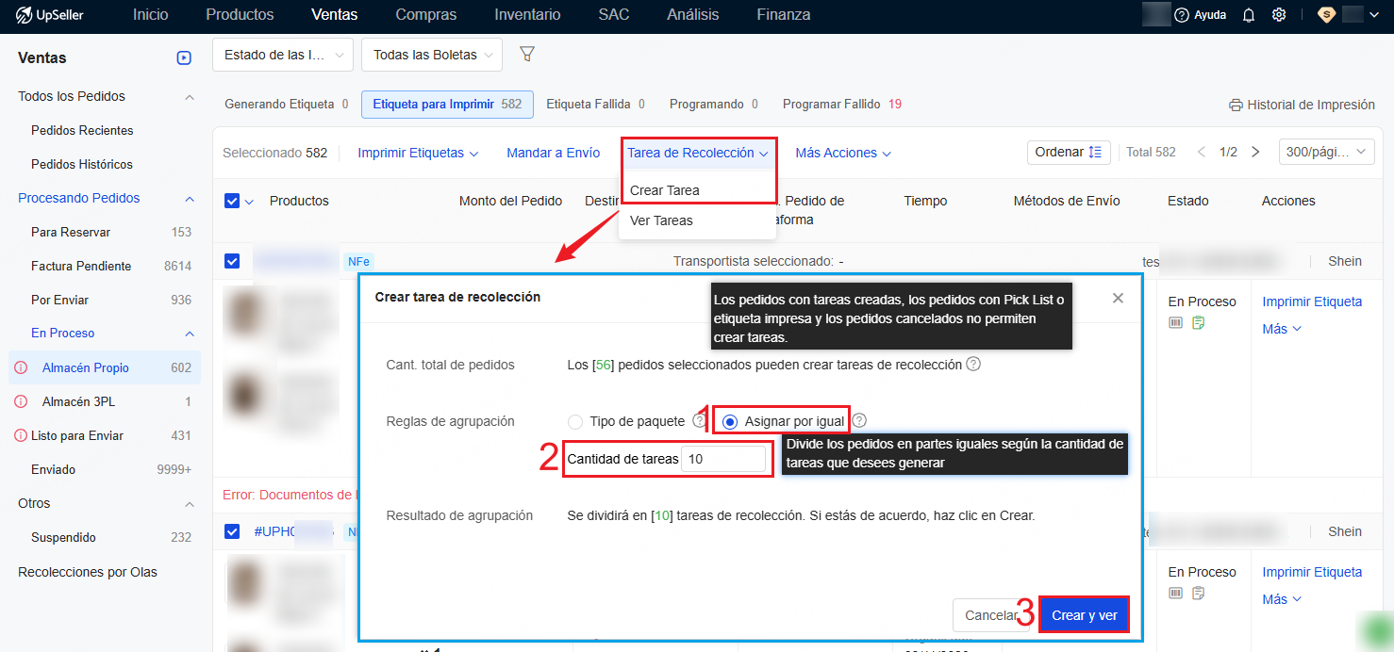1394x652 pixels.
Task: Click the Cantidad de tareas input field
Action: (722, 459)
